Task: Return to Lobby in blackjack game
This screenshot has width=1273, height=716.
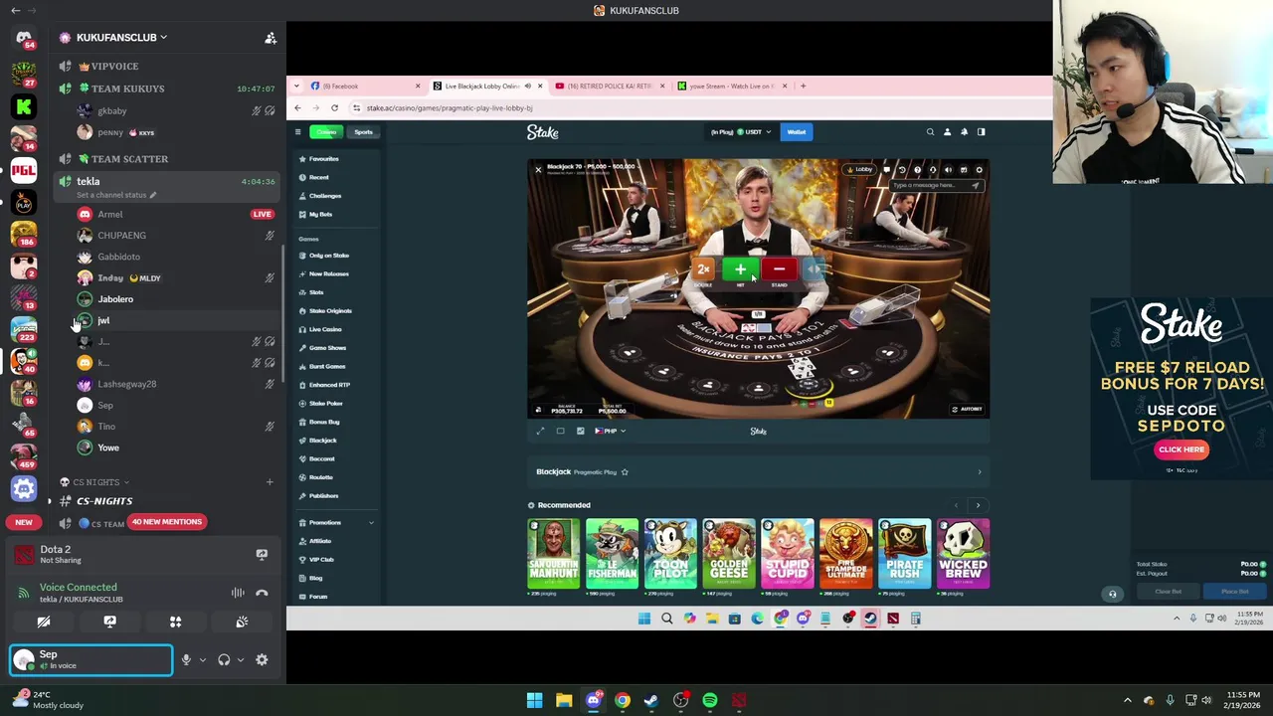Action: pyautogui.click(x=859, y=170)
